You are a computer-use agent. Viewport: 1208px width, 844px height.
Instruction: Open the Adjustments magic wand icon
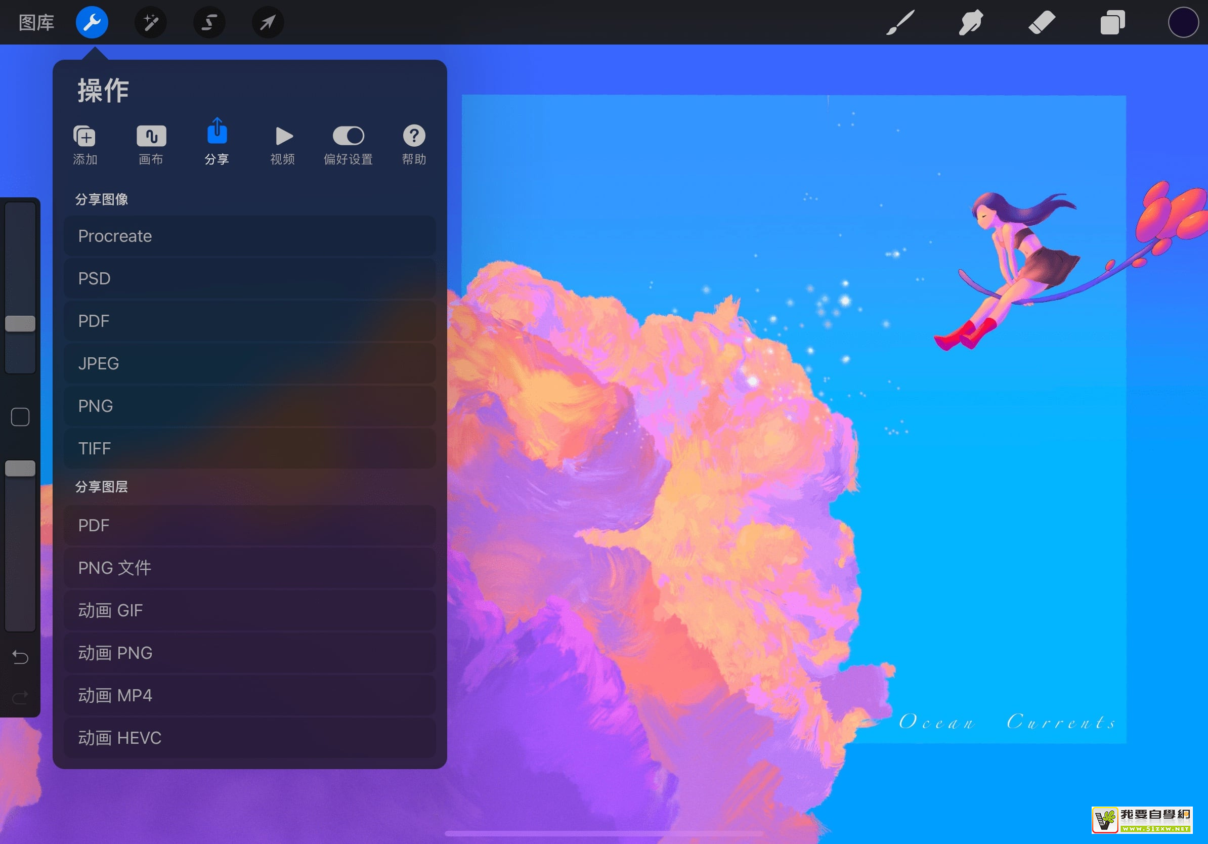click(150, 22)
